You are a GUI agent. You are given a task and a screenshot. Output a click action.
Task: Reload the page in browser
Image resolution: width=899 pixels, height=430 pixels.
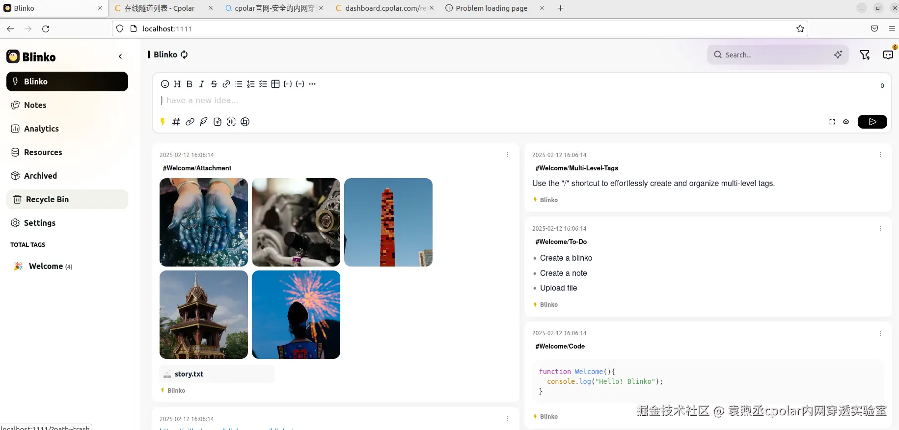click(46, 29)
